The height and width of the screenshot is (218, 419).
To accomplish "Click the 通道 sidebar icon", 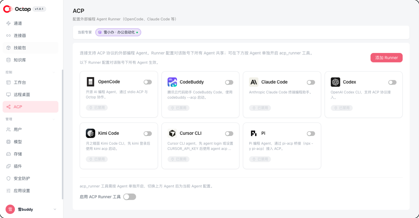I will [x=8, y=23].
